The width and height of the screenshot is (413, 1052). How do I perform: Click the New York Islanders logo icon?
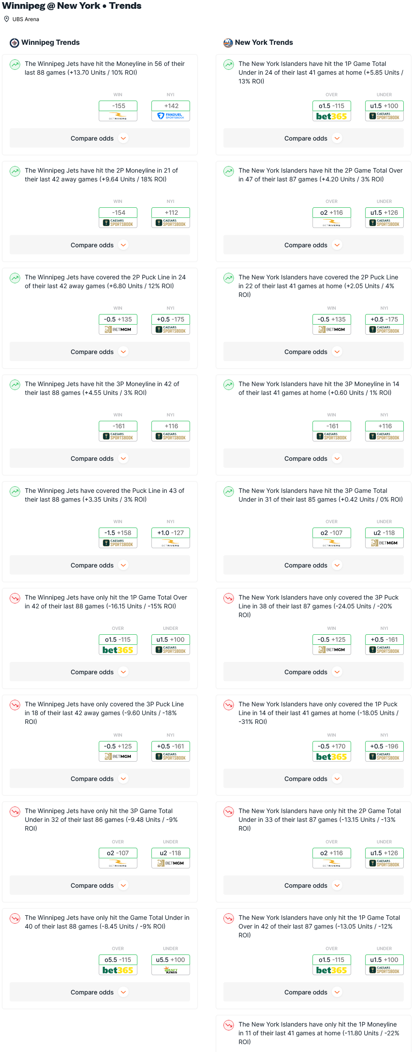point(228,43)
